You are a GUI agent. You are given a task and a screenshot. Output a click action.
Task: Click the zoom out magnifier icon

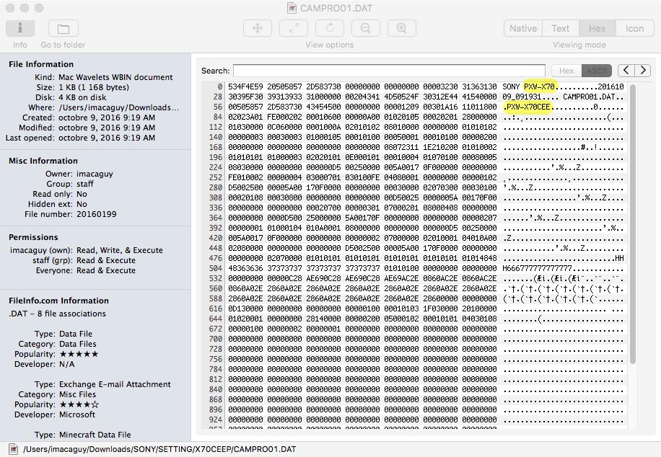pyautogui.click(x=366, y=28)
